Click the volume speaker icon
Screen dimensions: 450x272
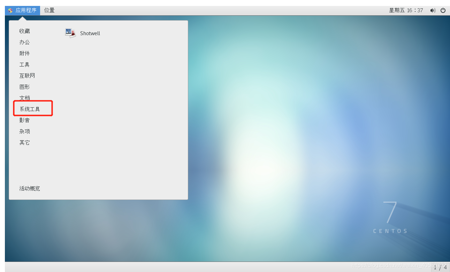tap(433, 10)
